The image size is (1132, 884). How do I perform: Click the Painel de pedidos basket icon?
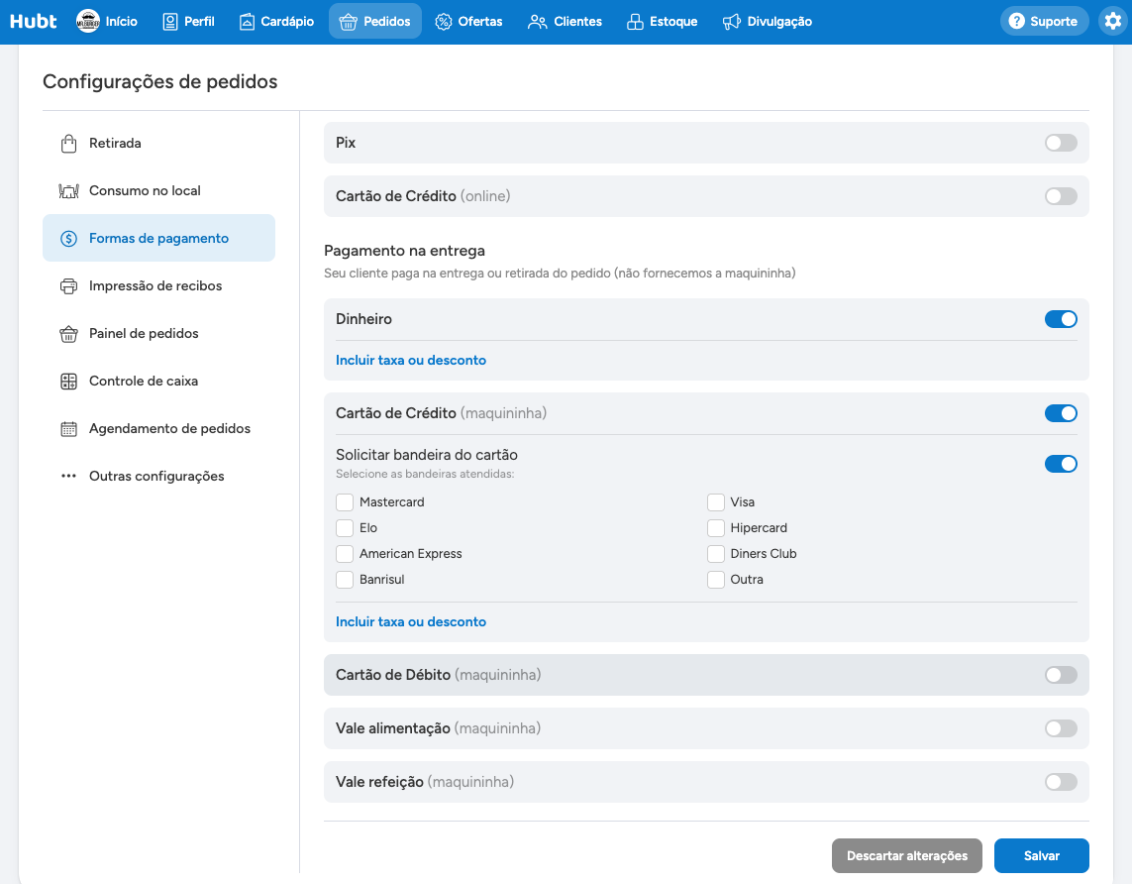pos(68,334)
